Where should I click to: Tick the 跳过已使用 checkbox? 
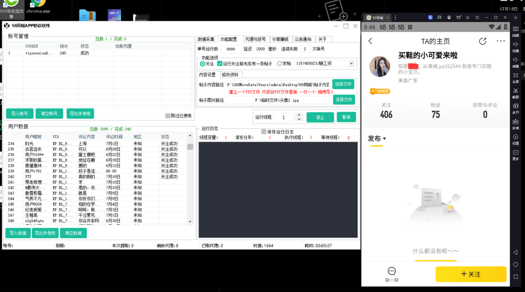click(x=168, y=115)
